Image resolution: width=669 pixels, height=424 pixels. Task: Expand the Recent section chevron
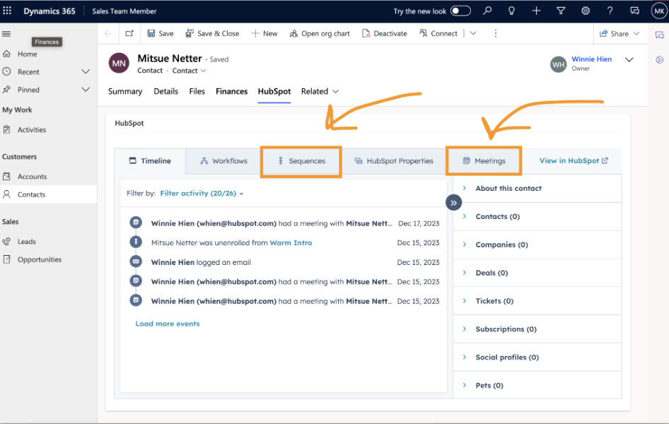(x=86, y=71)
